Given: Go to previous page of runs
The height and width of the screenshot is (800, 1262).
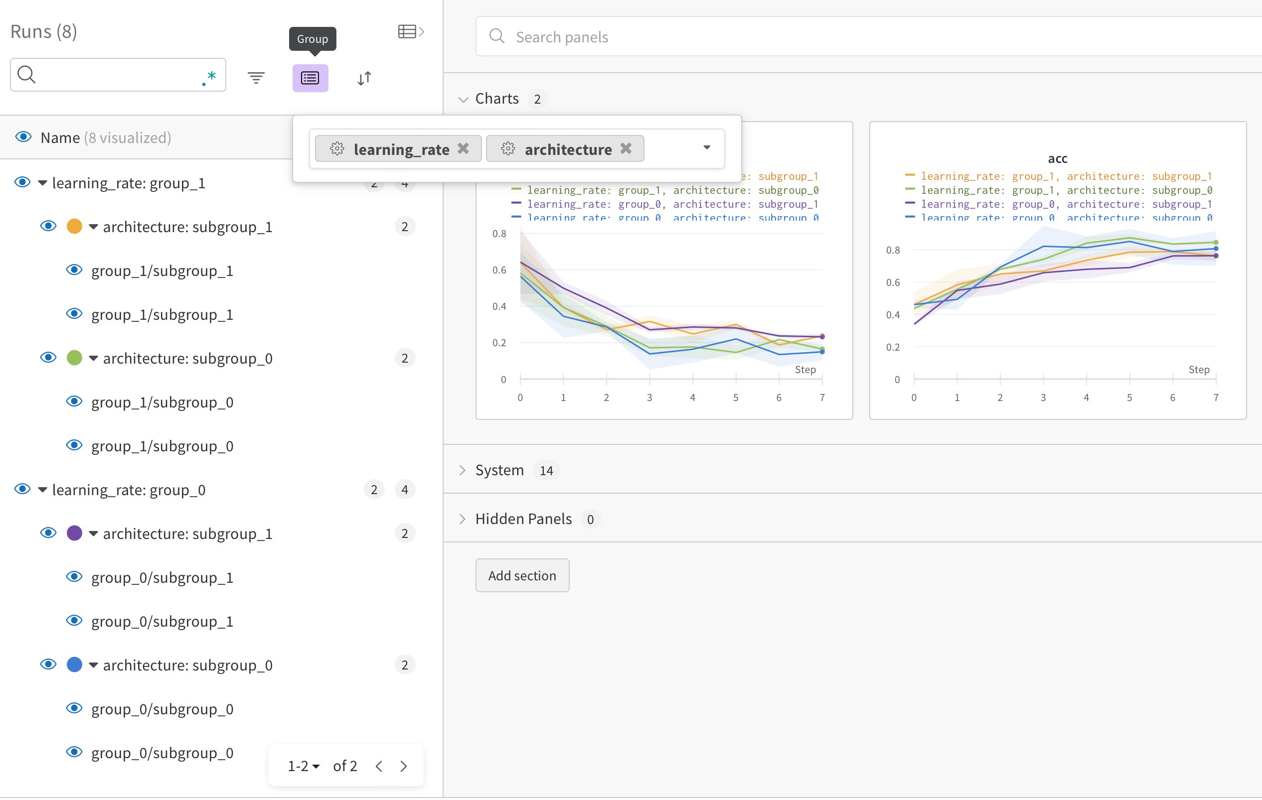Looking at the screenshot, I should point(379,766).
